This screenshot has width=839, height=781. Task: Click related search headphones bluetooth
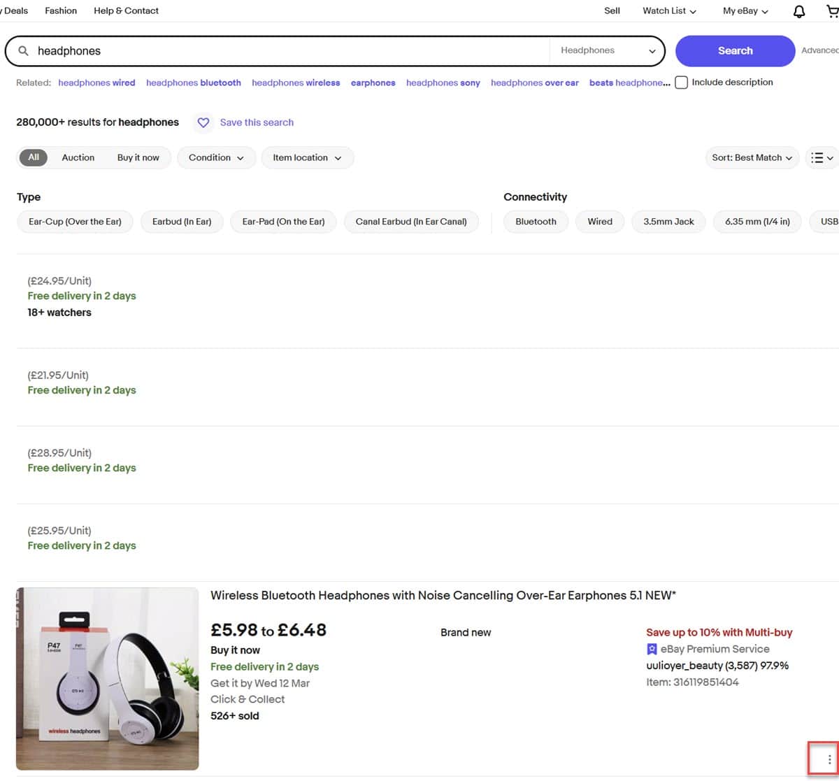(194, 83)
